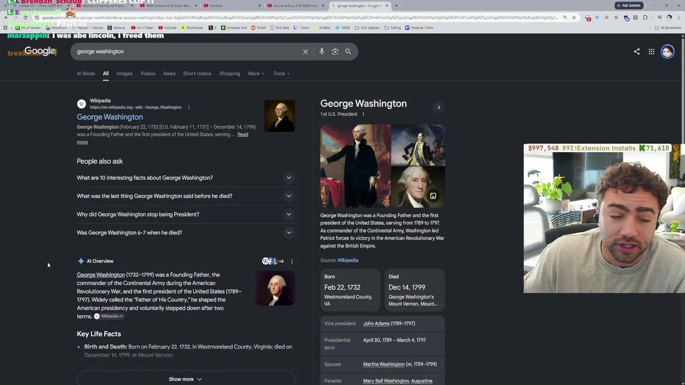The image size is (685, 385).
Task: Expand the knowledge panel with the right chevron
Action: pyautogui.click(x=439, y=107)
